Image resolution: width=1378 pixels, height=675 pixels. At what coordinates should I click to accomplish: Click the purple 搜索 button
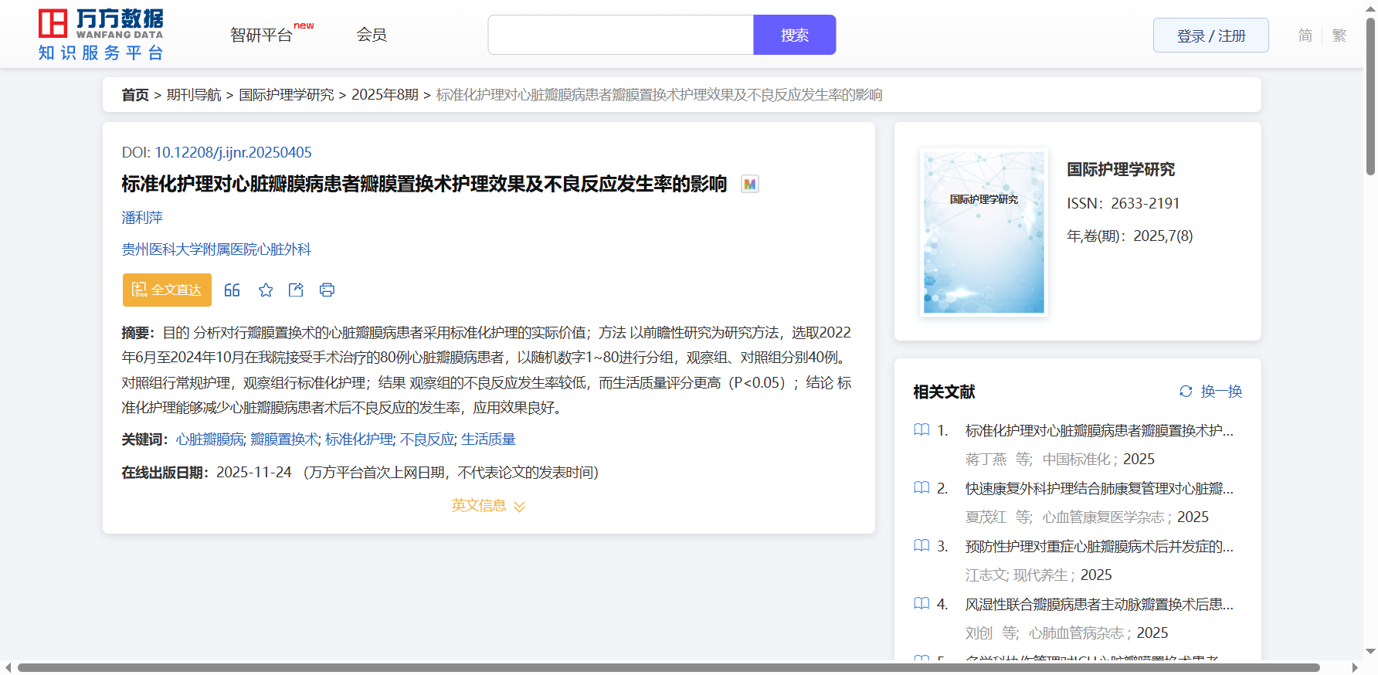[x=794, y=36]
